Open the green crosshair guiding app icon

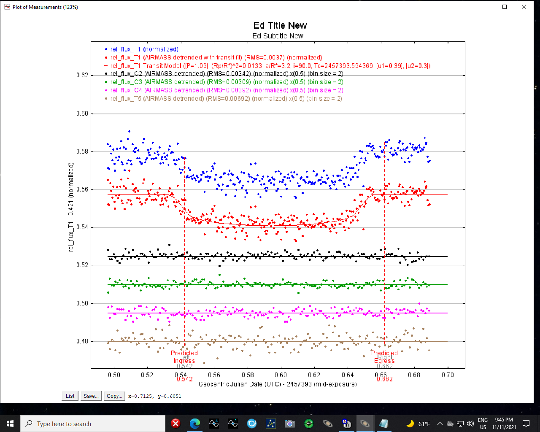pos(309,423)
